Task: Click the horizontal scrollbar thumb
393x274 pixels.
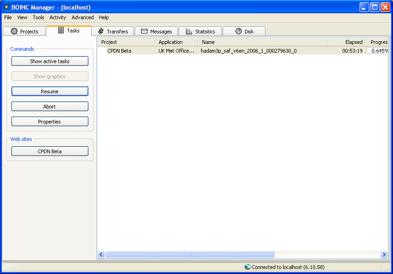Action: [190, 254]
